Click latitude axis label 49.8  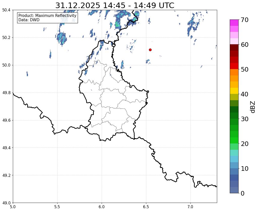(6, 93)
